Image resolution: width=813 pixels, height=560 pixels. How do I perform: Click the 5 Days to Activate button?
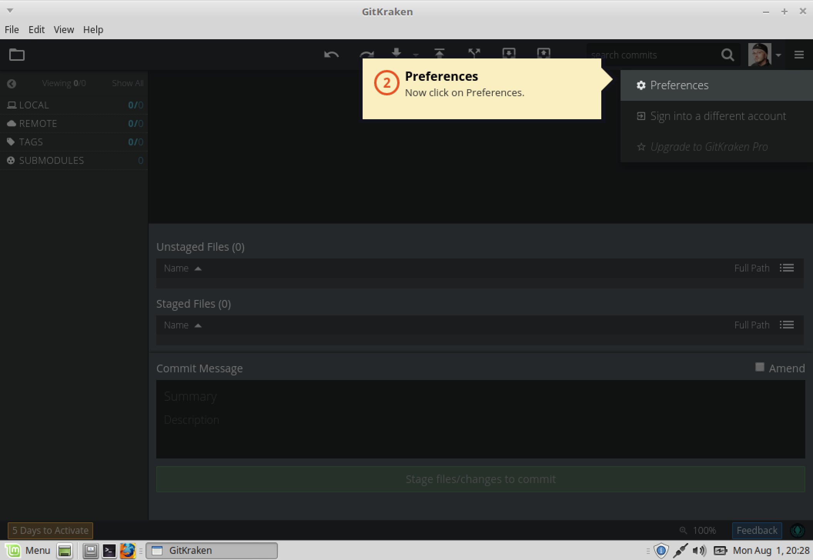coord(50,530)
